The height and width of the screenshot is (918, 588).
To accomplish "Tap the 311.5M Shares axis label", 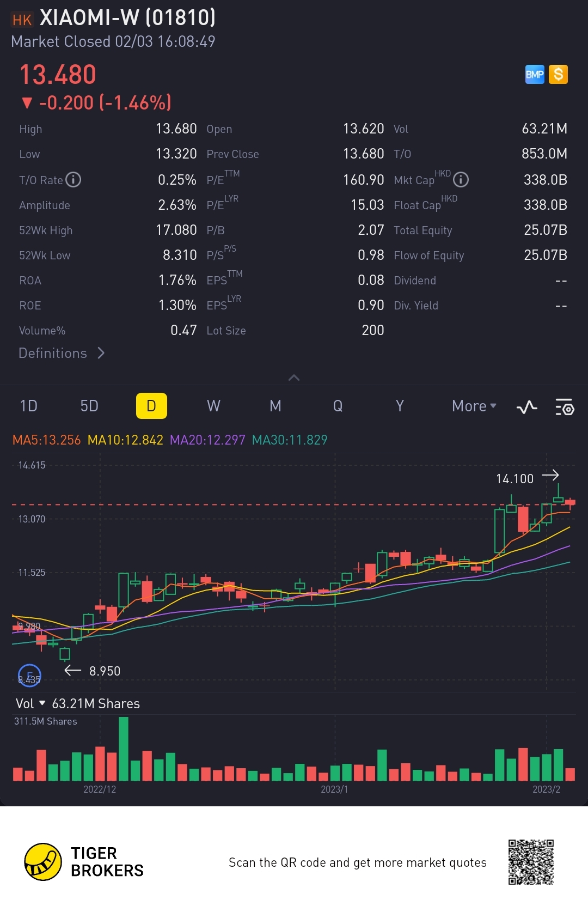I will coord(45,721).
